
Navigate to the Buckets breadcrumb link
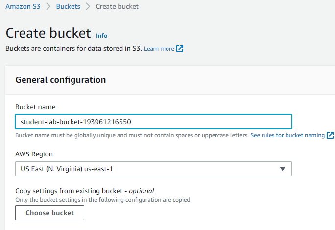(68, 6)
